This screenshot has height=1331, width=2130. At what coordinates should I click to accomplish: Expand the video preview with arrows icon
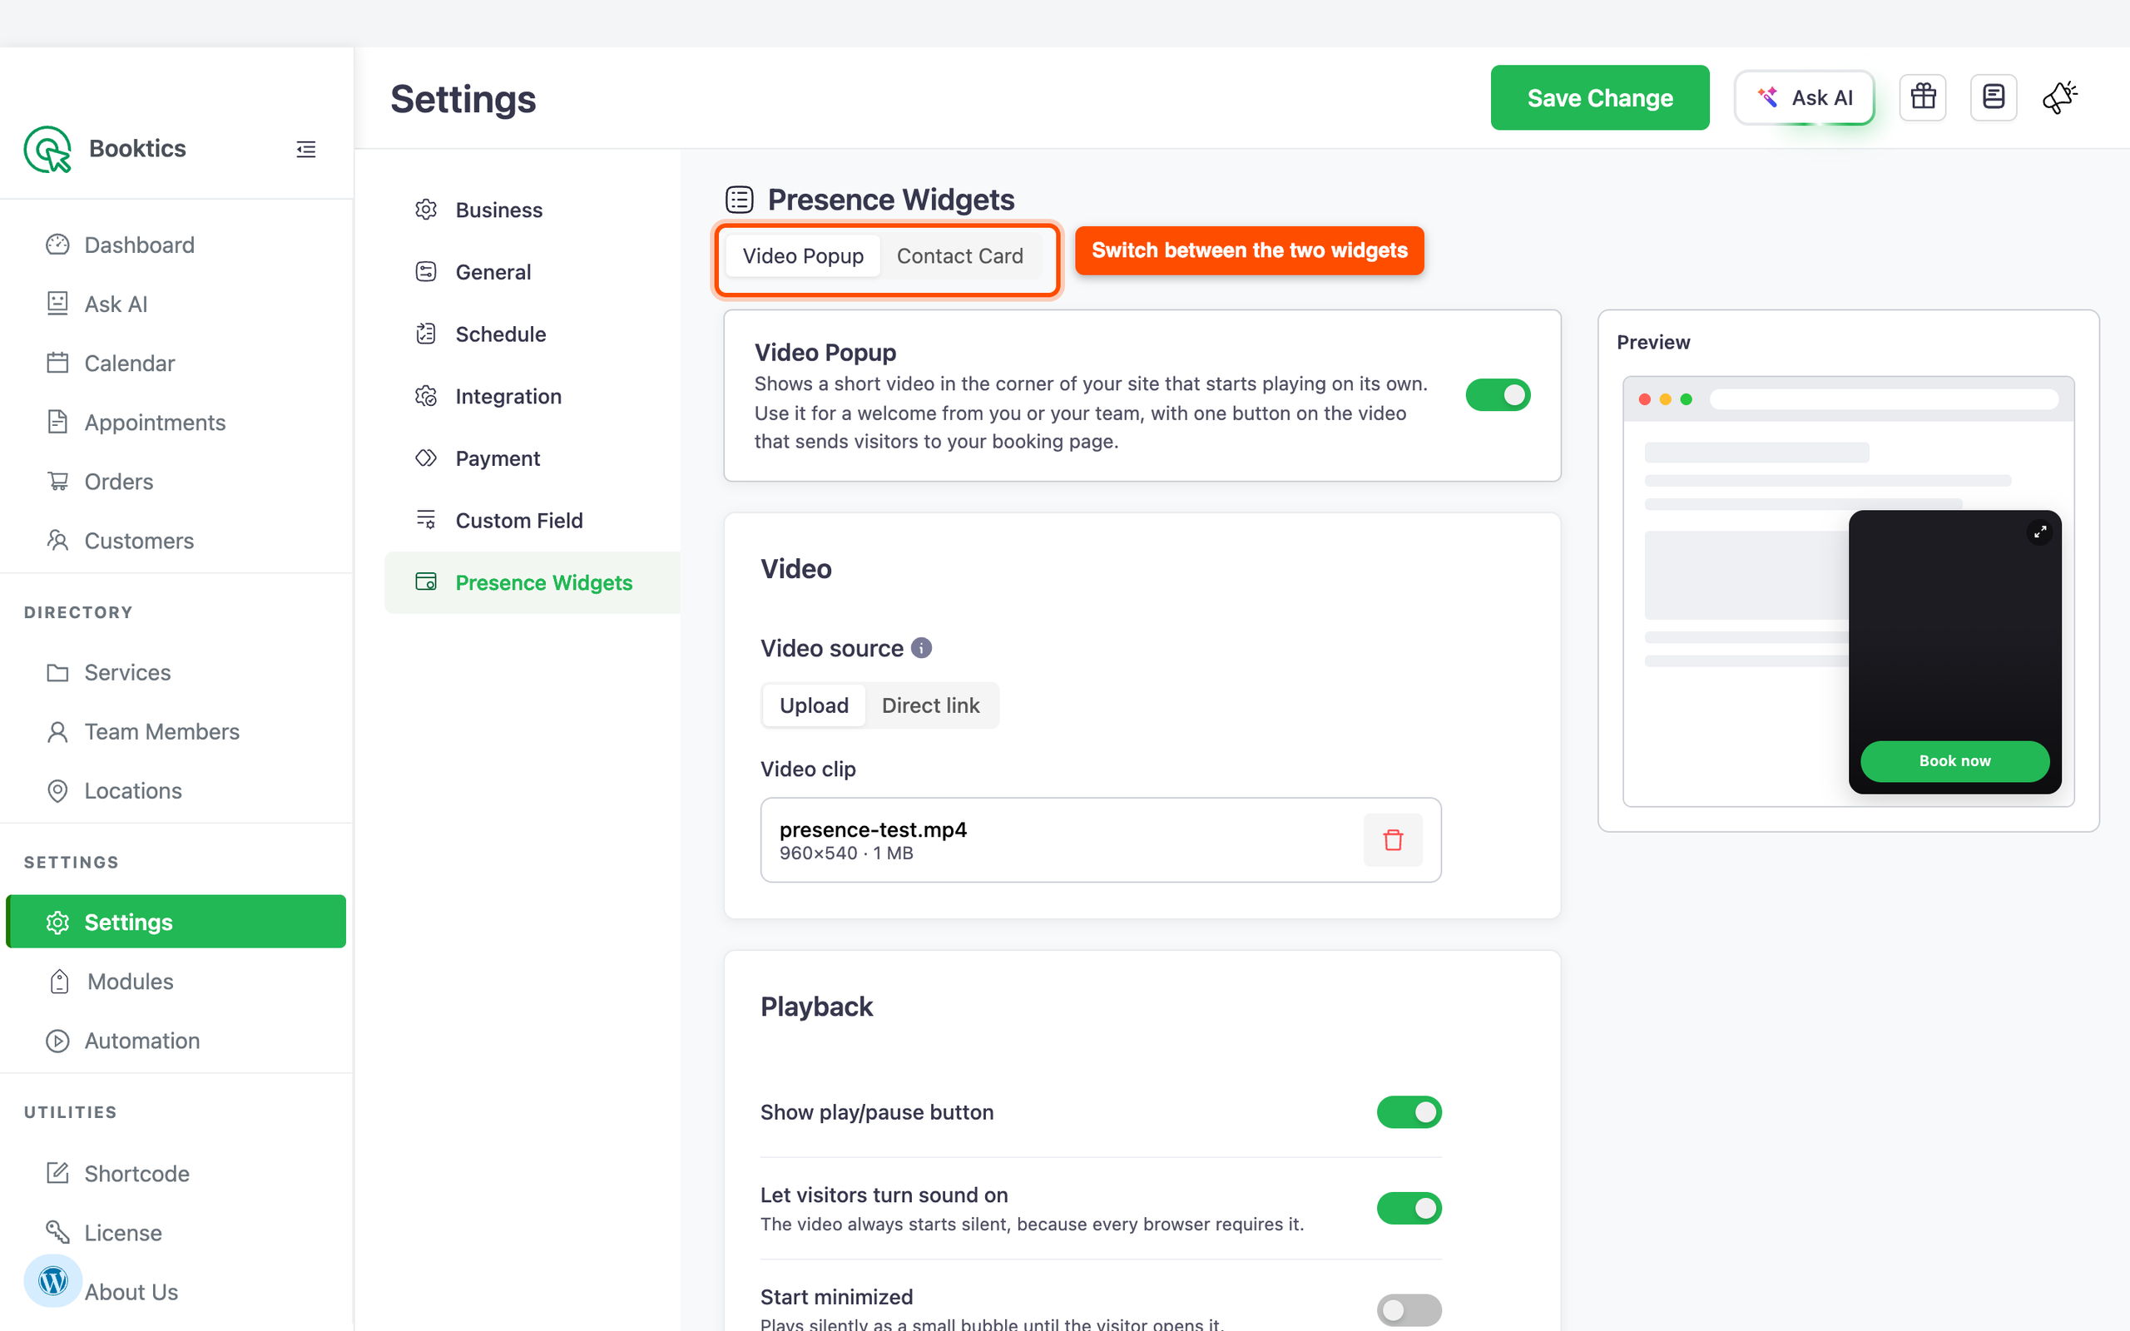tap(2039, 532)
